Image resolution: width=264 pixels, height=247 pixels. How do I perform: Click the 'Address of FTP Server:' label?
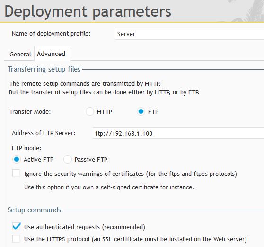tap(44, 133)
